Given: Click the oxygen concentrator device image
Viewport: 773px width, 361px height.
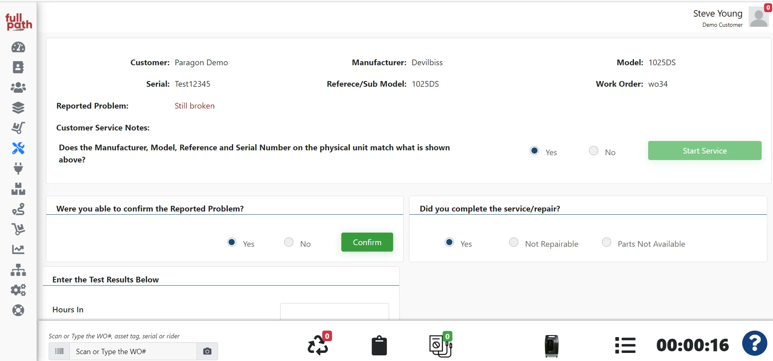Looking at the screenshot, I should [551, 346].
